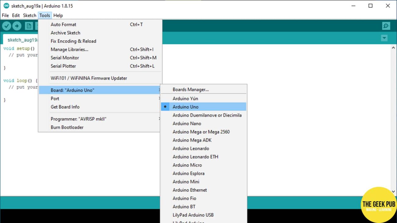This screenshot has height=223, width=397.
Task: Open the Sketch menu
Action: pyautogui.click(x=29, y=15)
